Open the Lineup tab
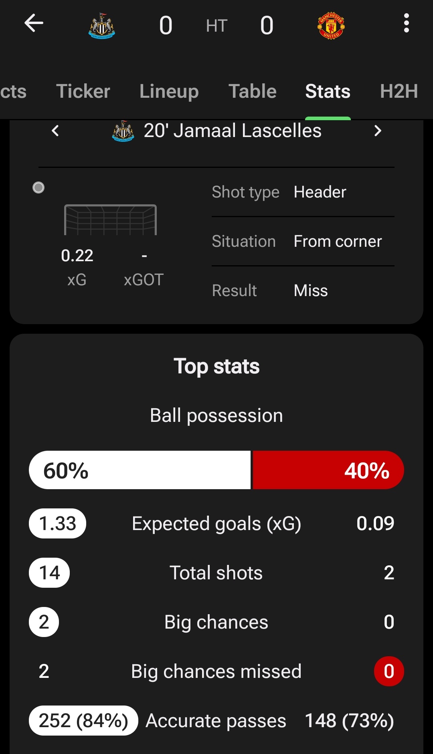The height and width of the screenshot is (754, 433). 169,91
